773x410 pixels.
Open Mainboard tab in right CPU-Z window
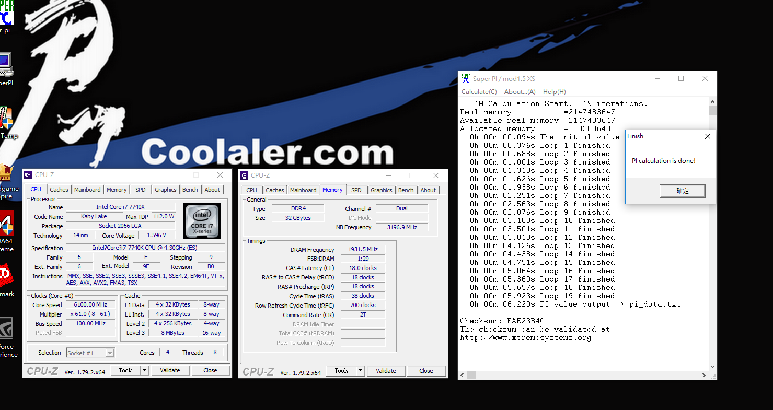(x=303, y=190)
